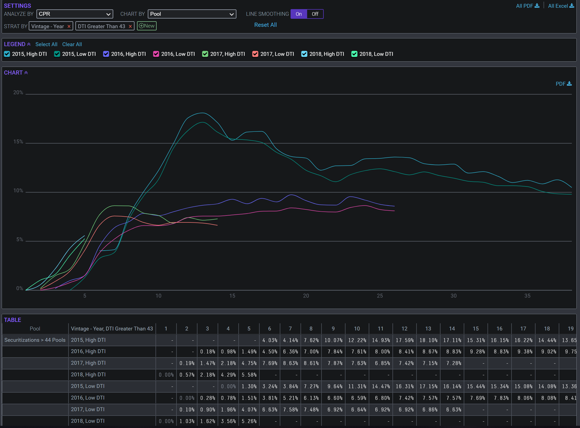
Task: Collapse the Legend section chevron
Action: 29,44
